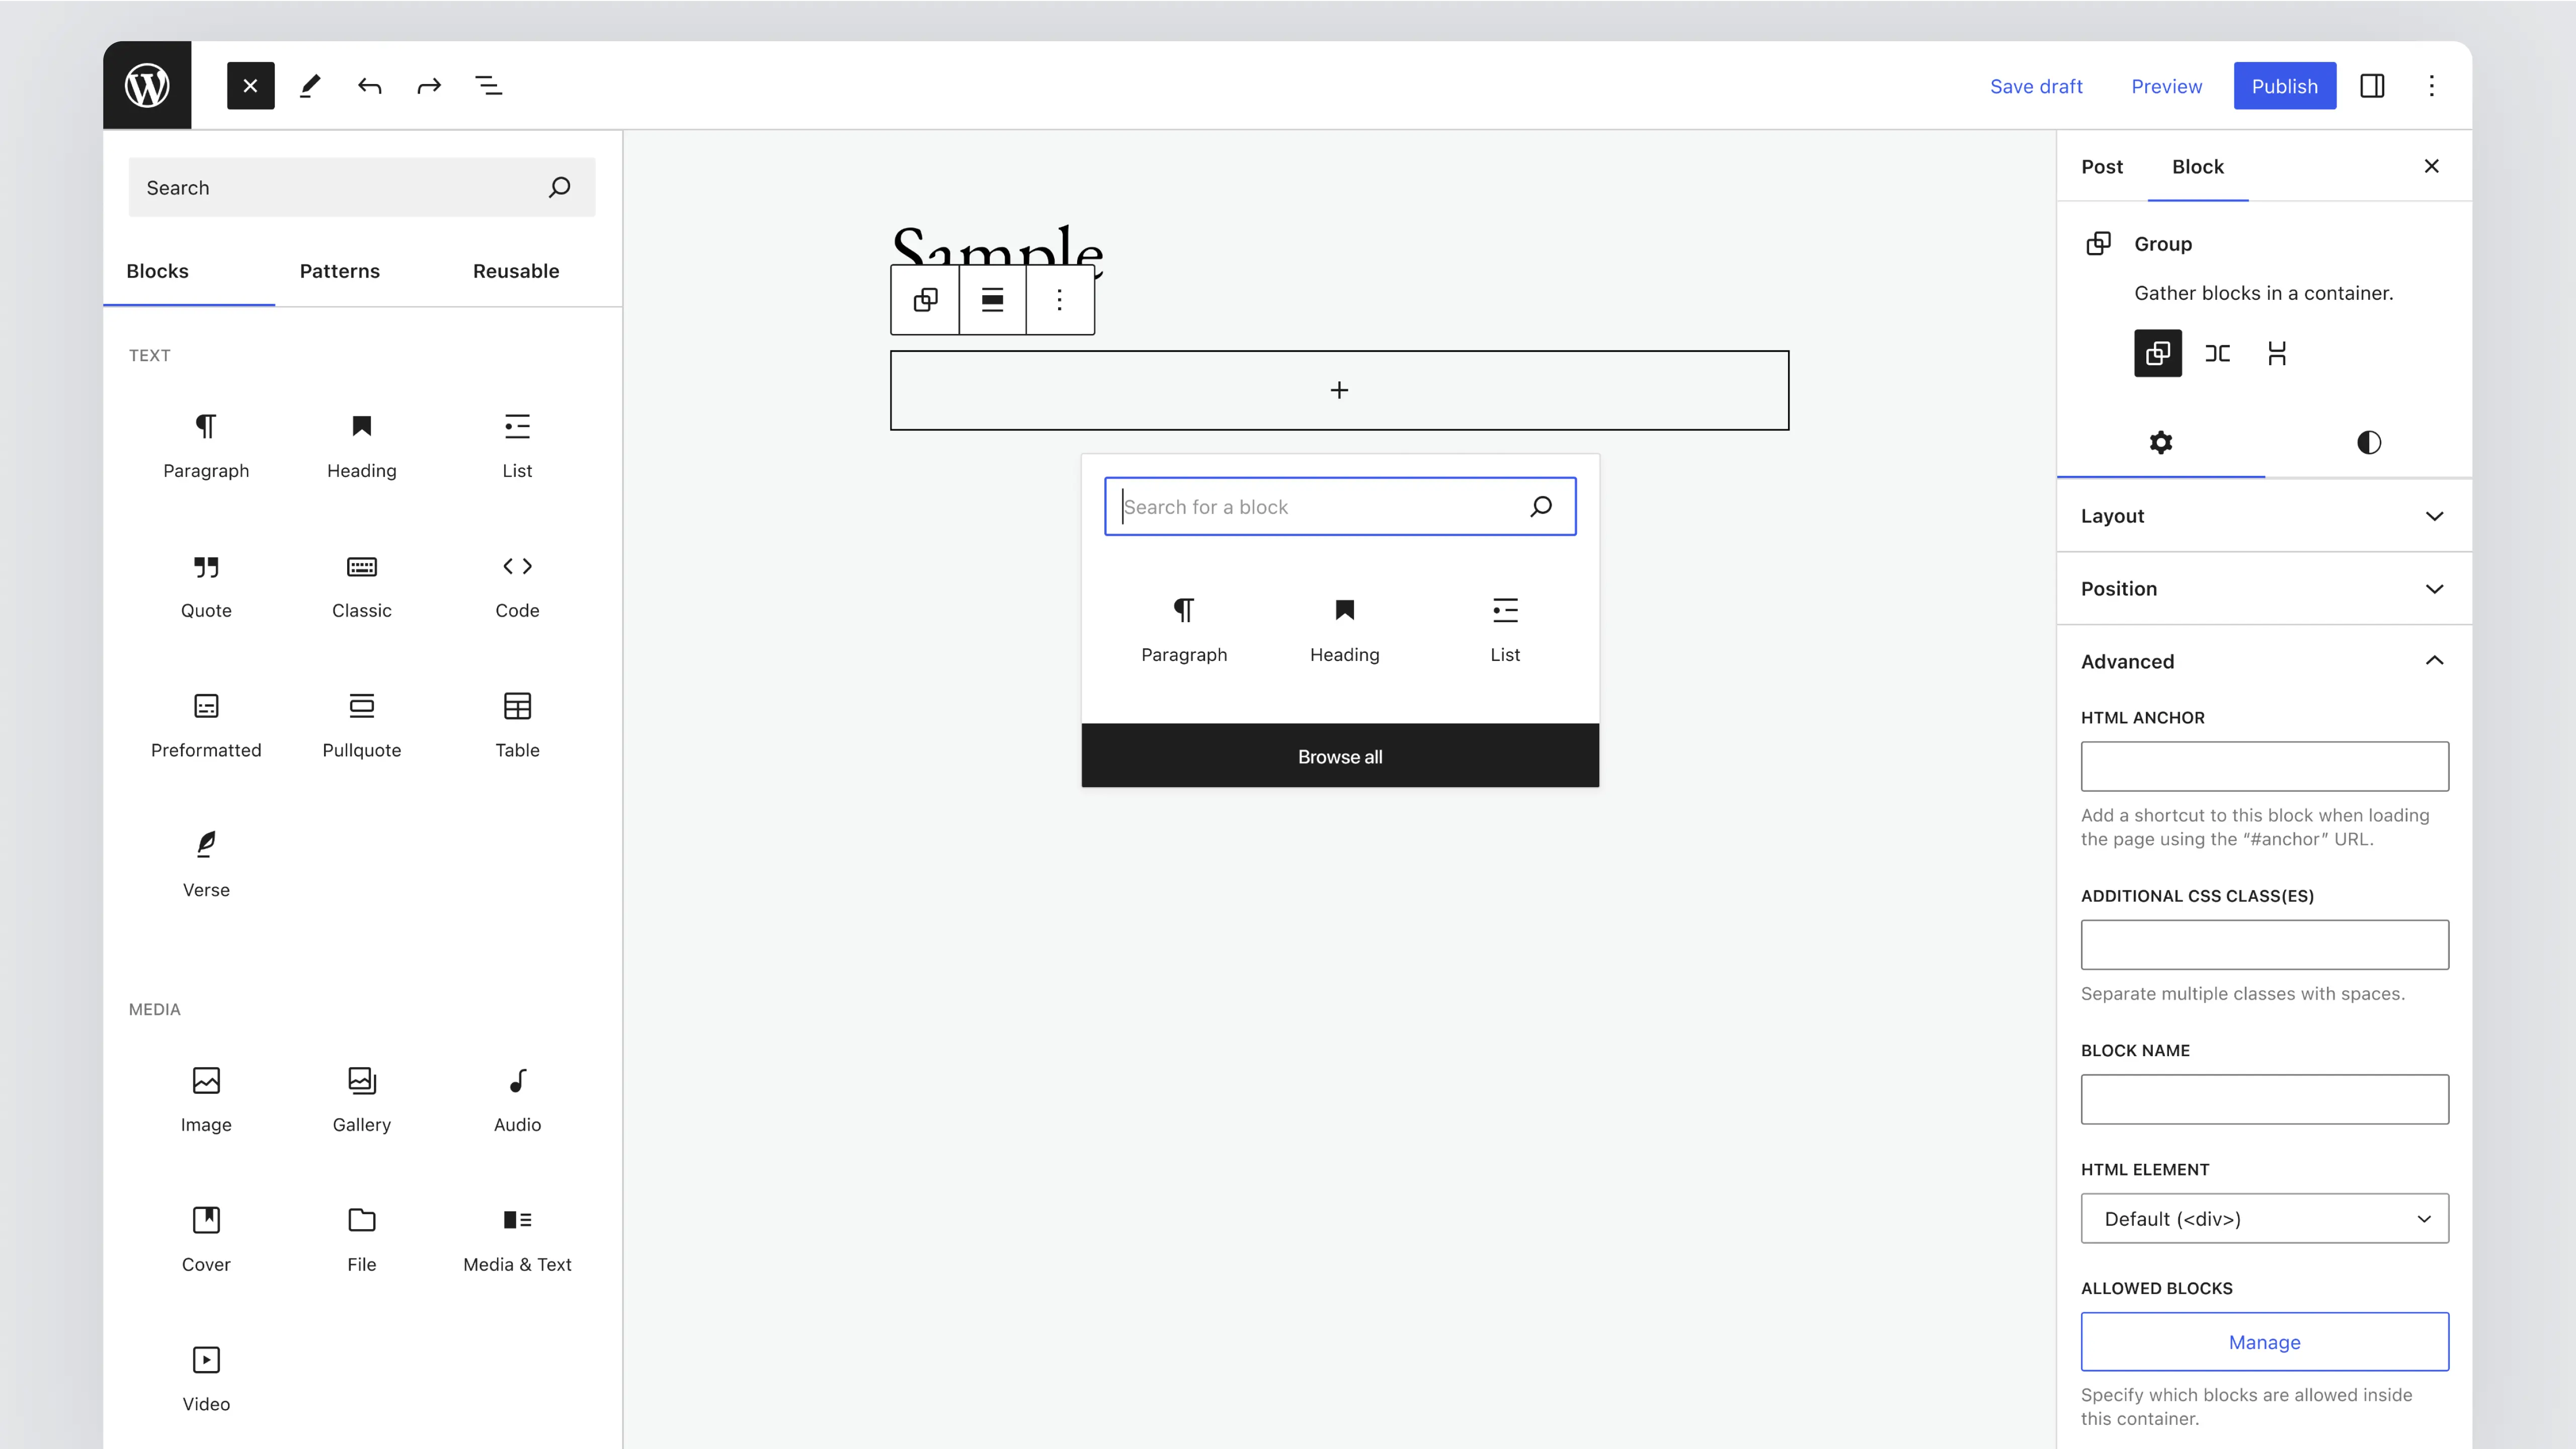Click the undo arrow in top toolbar
Image resolution: width=2576 pixels, height=1449 pixels.
pyautogui.click(x=369, y=86)
